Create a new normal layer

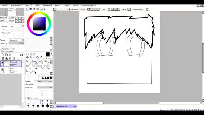click(x=3, y=55)
